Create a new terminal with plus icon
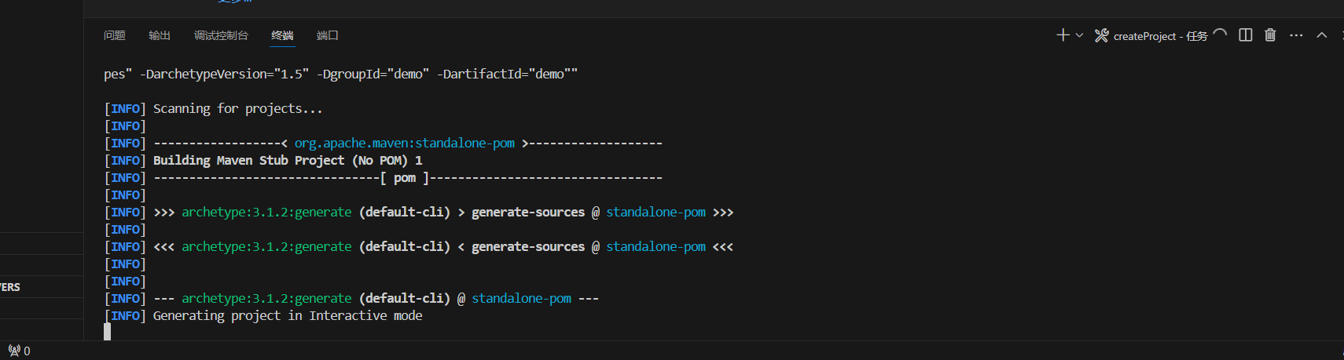Screen dimensions: 1344x360 (1063, 35)
